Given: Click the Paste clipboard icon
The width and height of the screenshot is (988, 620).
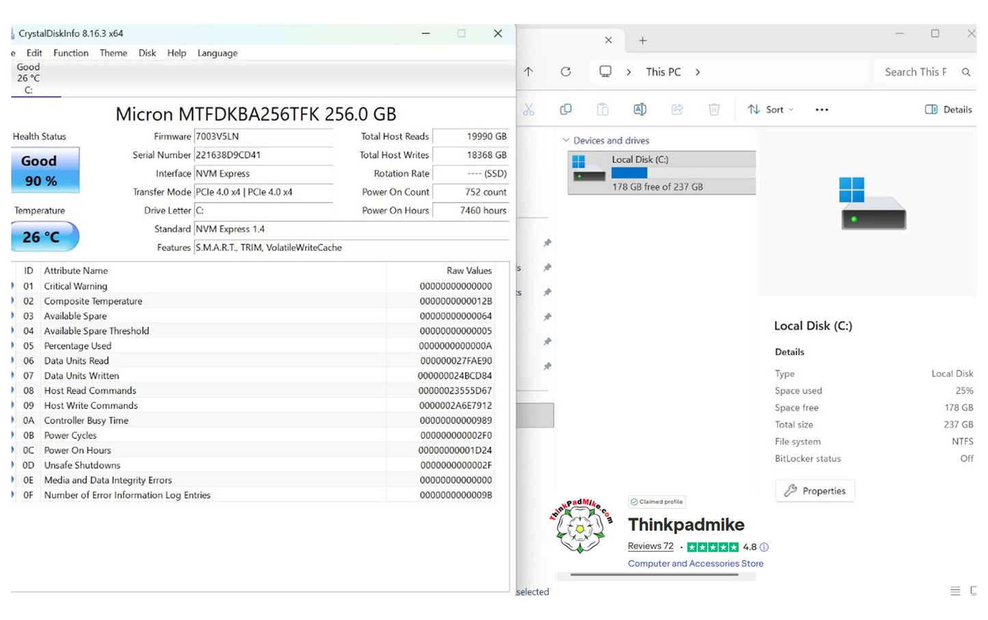Looking at the screenshot, I should (x=602, y=109).
